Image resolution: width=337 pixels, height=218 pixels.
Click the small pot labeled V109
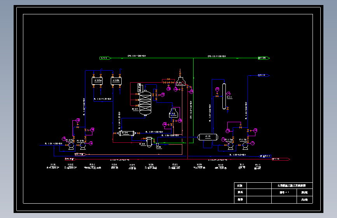click(157, 144)
